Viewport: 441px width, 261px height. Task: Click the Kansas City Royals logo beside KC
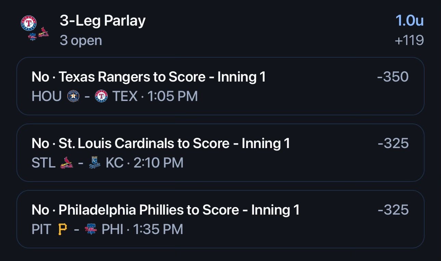[x=95, y=163]
